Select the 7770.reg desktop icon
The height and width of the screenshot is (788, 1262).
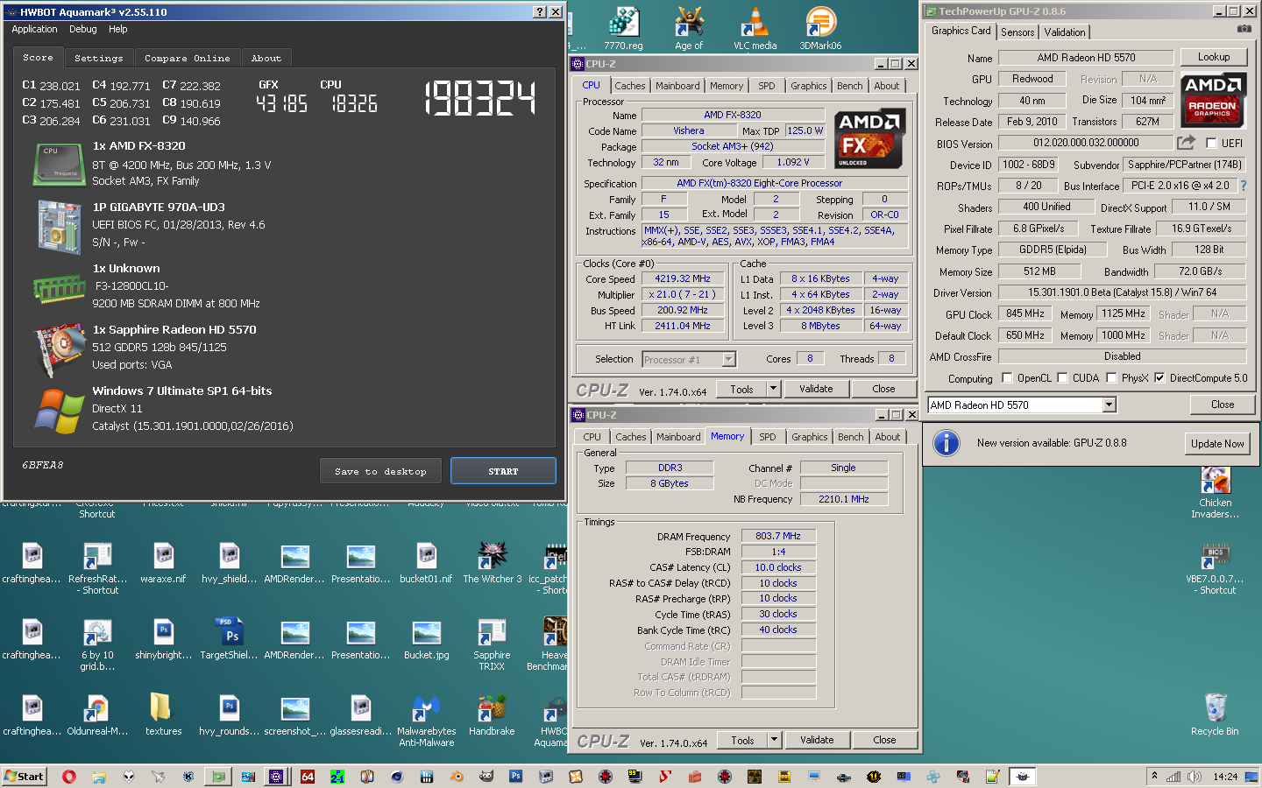coord(623,29)
